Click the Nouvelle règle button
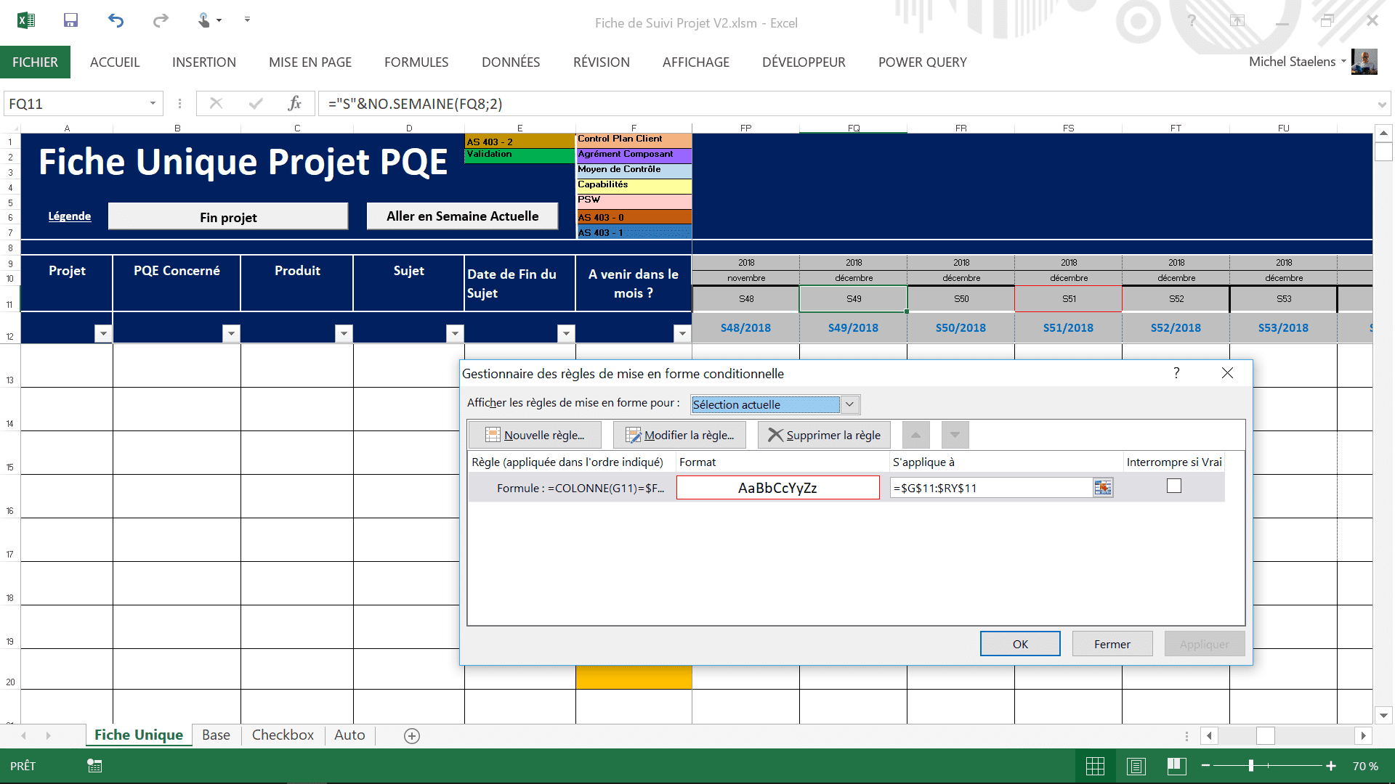Image resolution: width=1395 pixels, height=784 pixels. 535,435
